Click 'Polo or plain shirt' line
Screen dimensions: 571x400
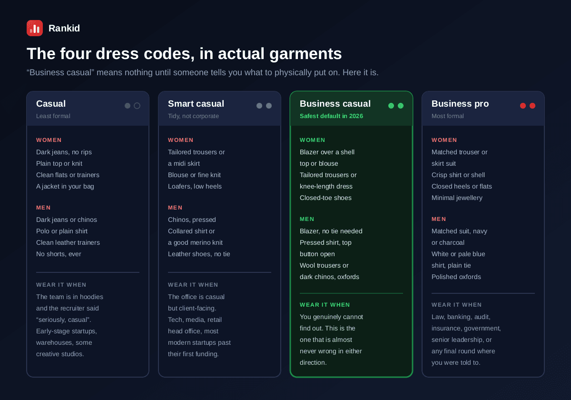coord(62,231)
